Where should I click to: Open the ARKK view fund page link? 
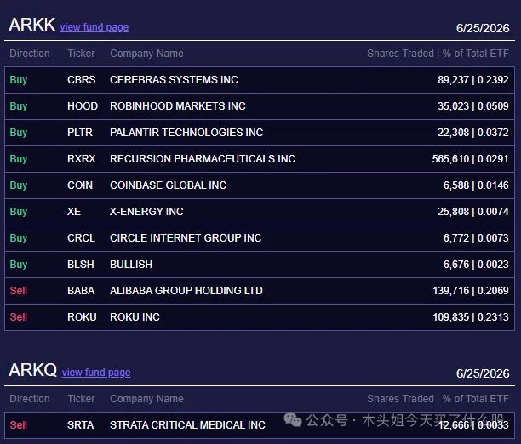coord(94,27)
